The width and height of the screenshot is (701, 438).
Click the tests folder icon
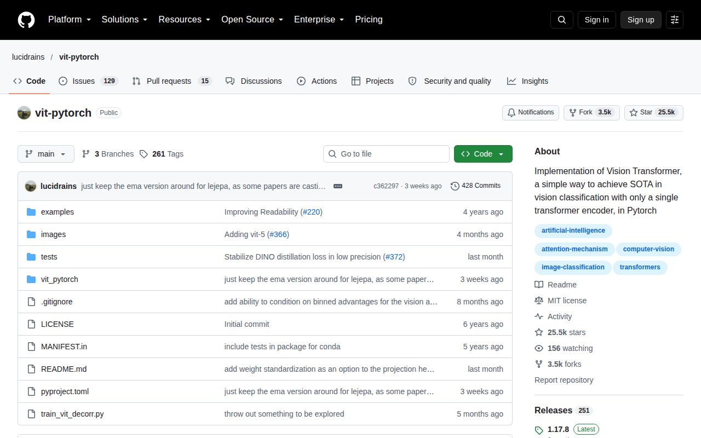point(31,257)
